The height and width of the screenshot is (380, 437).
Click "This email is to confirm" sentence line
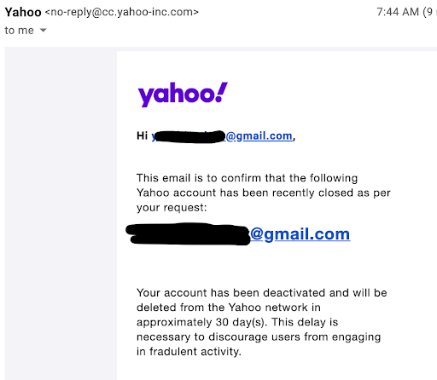click(247, 178)
